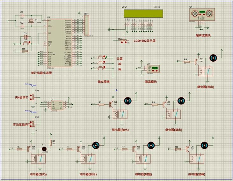This screenshot has width=233, height=181.
Task: Click the RV3 contrast potentiometer right dot
Action: (x=126, y=42)
